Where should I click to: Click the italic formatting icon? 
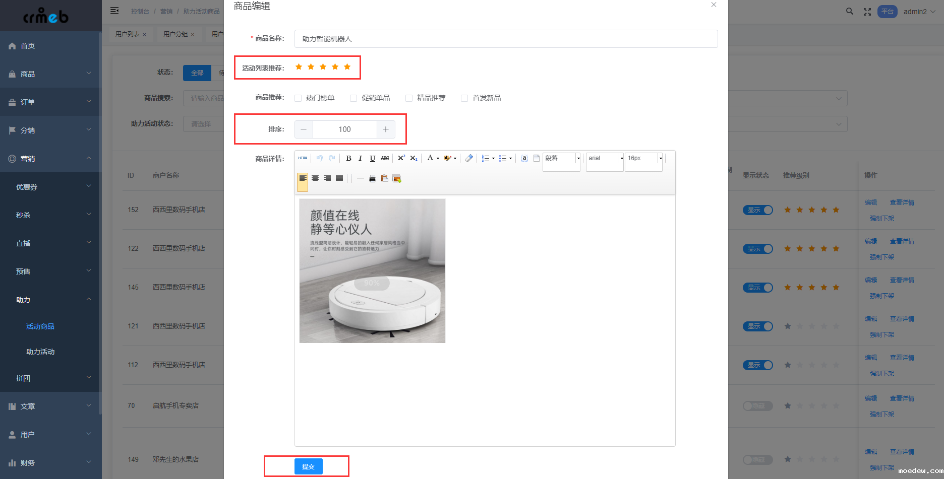click(x=360, y=158)
